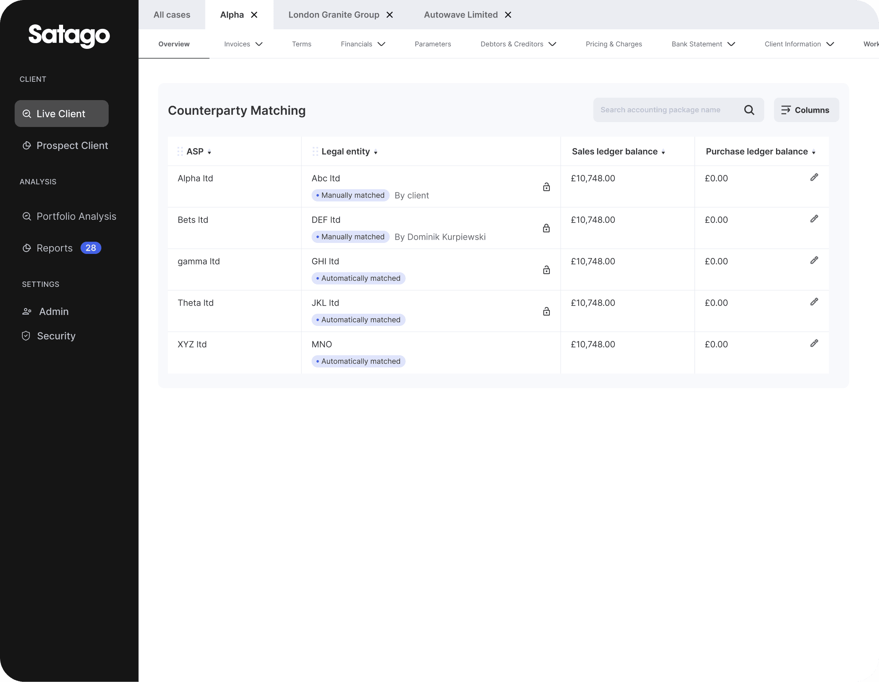879x682 pixels.
Task: Open the Reports sidebar item
Action: tap(55, 248)
